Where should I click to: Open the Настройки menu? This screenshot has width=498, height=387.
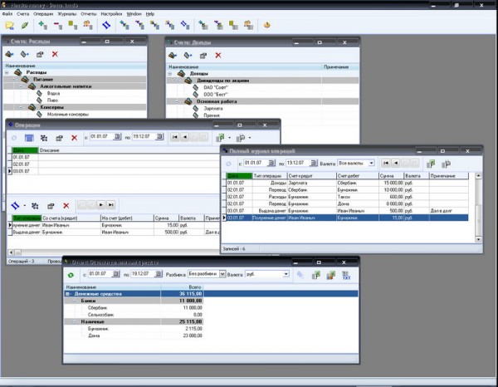(x=111, y=14)
